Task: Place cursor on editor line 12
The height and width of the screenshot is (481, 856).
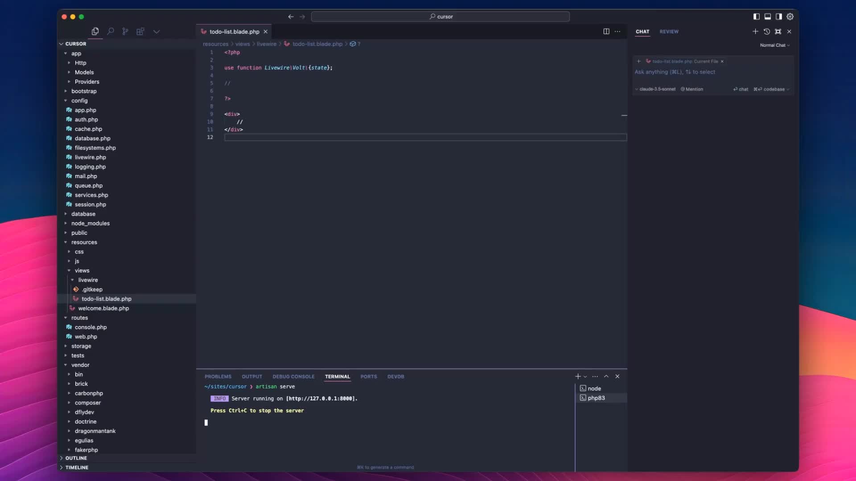Action: (x=425, y=137)
